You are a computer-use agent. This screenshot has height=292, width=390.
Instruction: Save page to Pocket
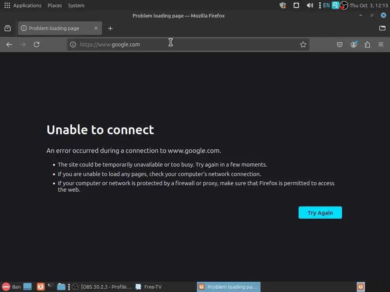(x=339, y=45)
